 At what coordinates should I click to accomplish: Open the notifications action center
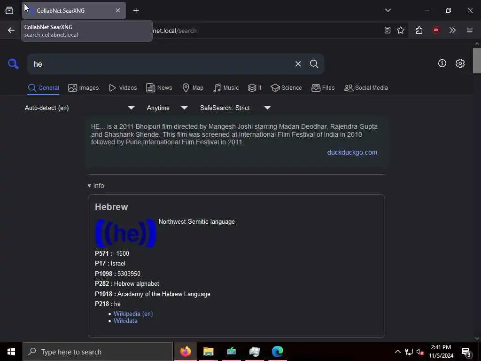466,352
